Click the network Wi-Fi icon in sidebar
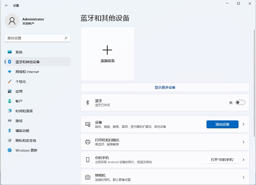Image resolution: width=256 pixels, height=185 pixels. point(10,72)
